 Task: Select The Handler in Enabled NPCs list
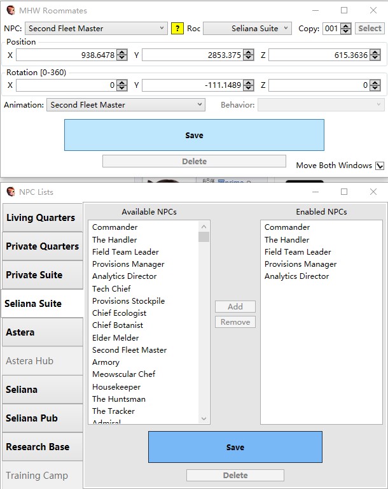321,239
